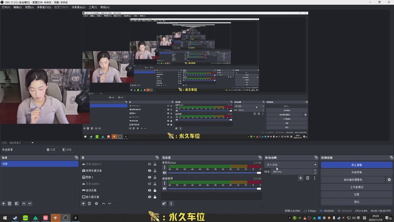Screen dimensions: 394x222
Task: Move source up arrow in Sources panel
Action: [103, 203]
